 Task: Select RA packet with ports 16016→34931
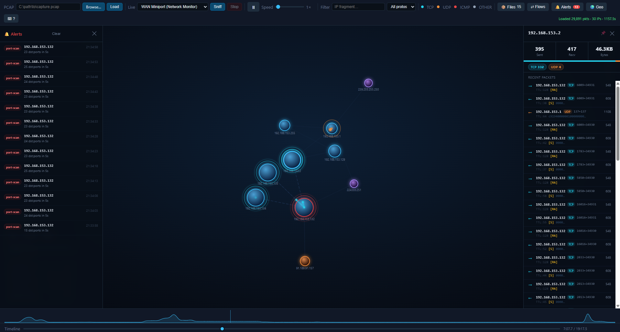coord(570,207)
